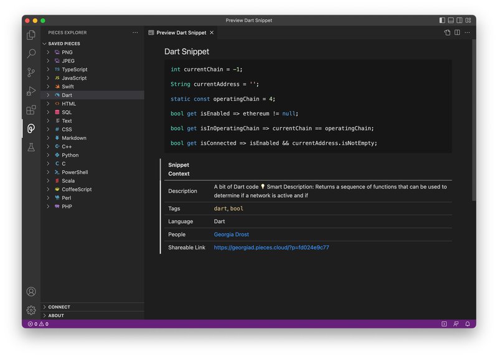Open the Accounts icon in activity bar
Screen dimensions: 498x357
point(31,291)
